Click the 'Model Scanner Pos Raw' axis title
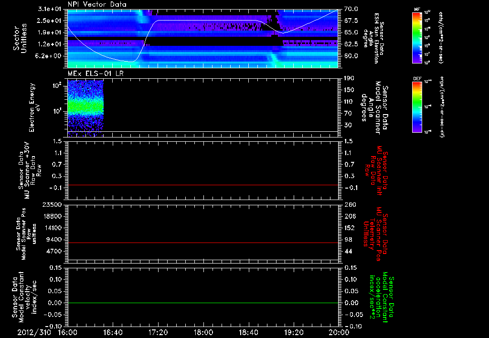Viewport: 489px width, 338px height. (x=27, y=234)
